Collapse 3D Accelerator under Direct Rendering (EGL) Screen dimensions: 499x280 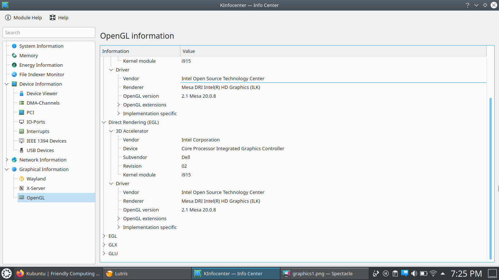(111, 131)
